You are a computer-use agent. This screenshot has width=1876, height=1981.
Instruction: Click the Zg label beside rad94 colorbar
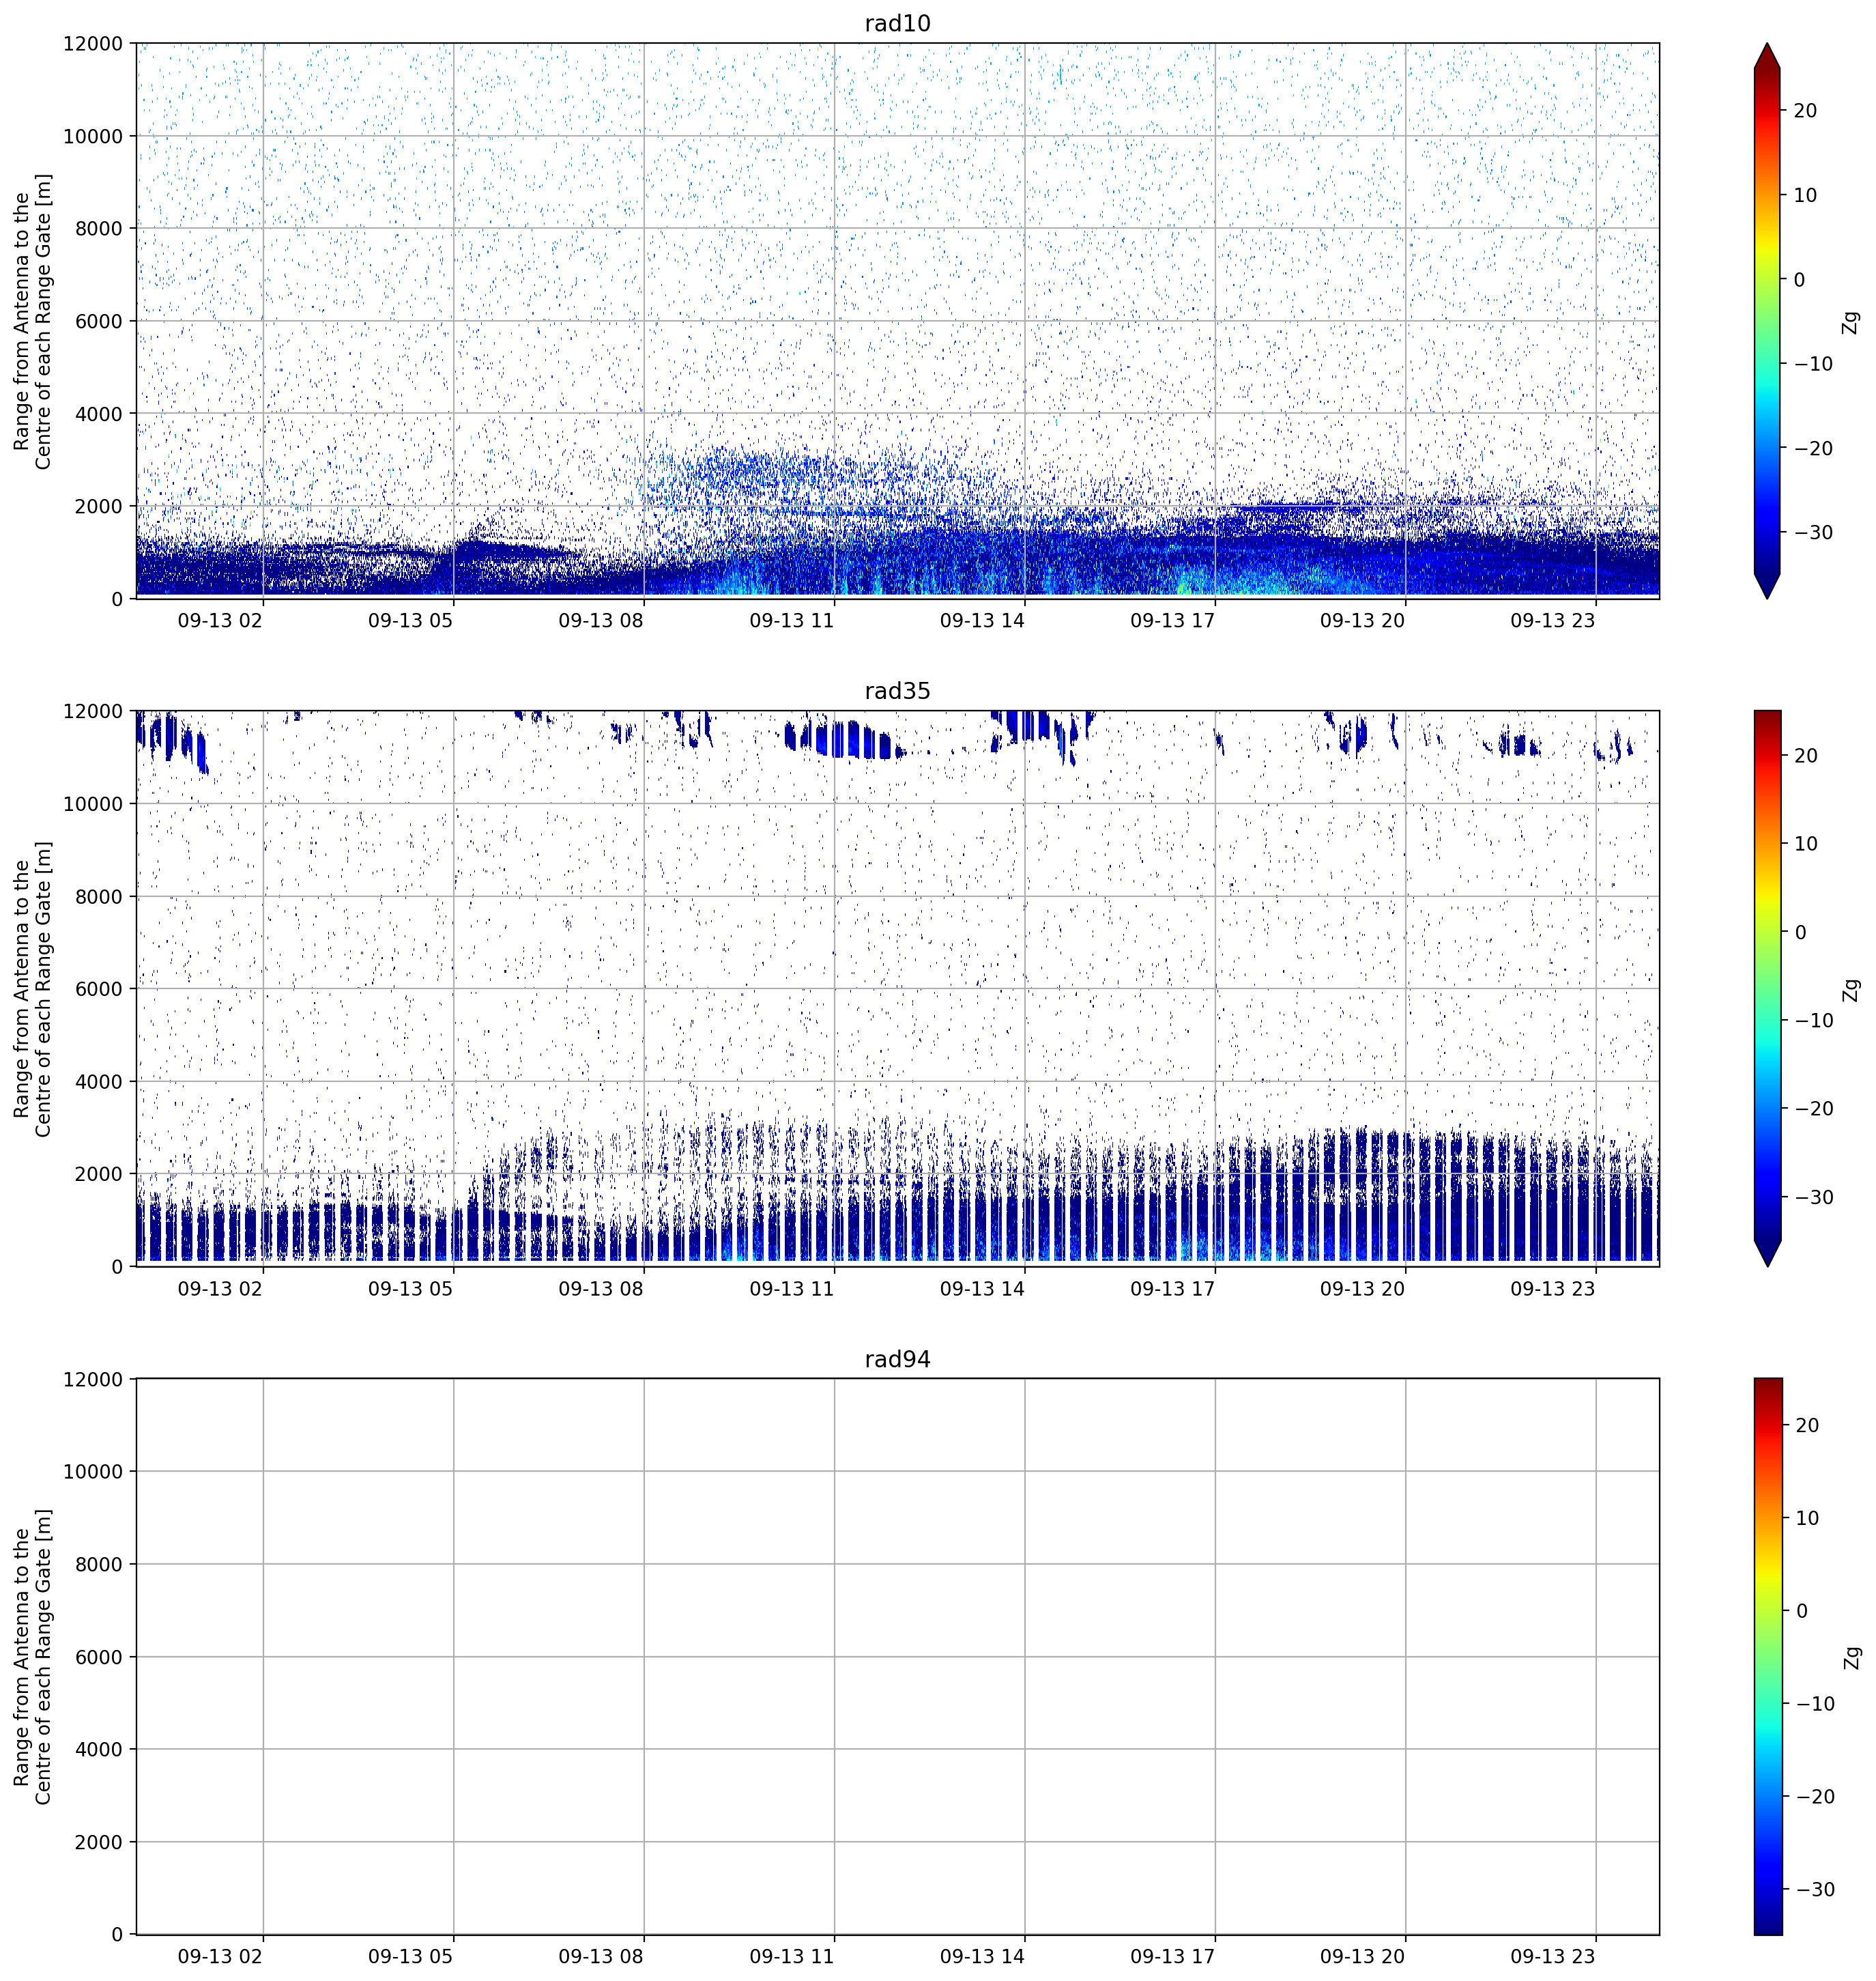1851,1657
